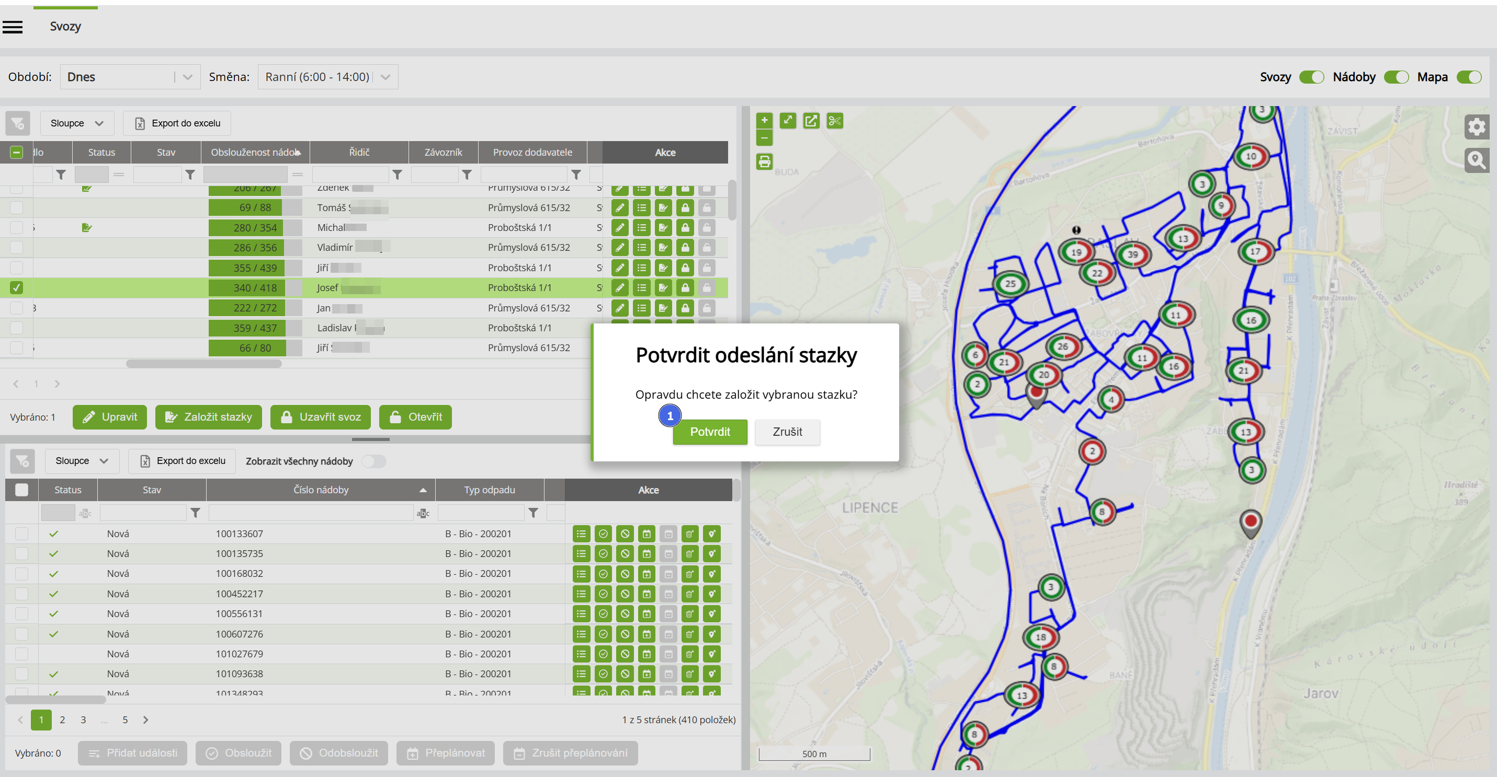Click the map print icon

click(x=764, y=161)
